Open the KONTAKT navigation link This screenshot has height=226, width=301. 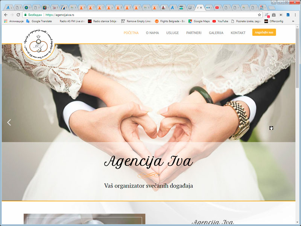[x=238, y=33]
